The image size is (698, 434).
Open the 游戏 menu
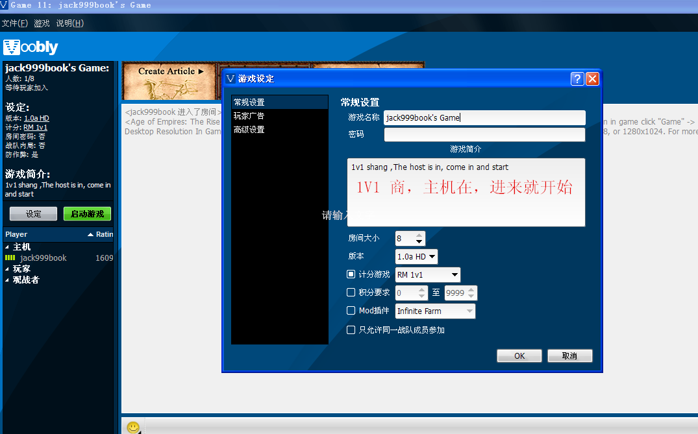(x=41, y=22)
